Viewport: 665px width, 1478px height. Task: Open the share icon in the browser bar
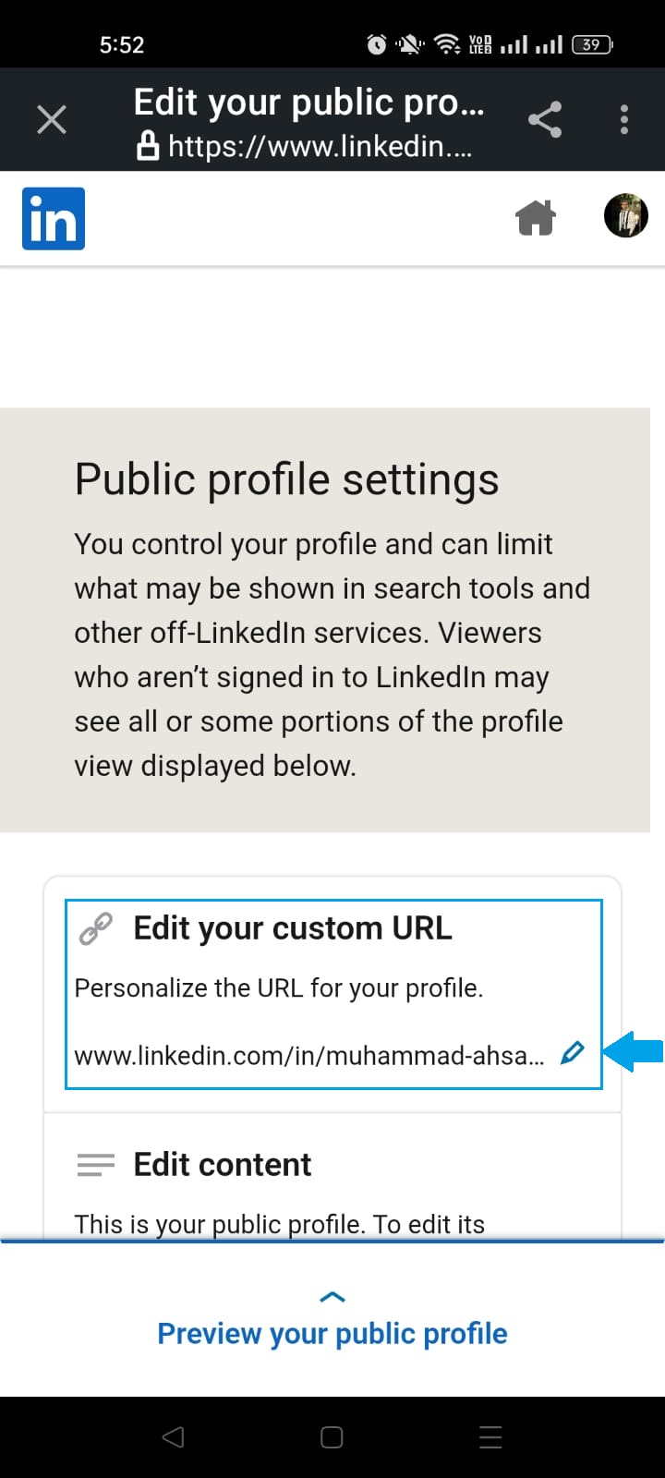coord(544,118)
